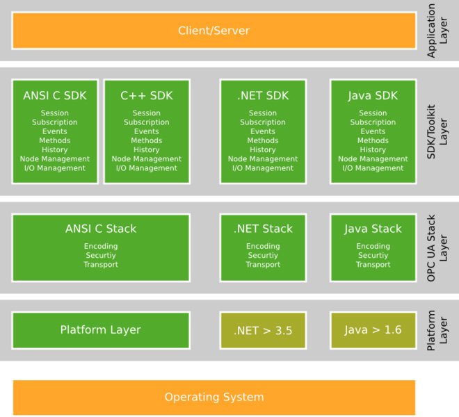The image size is (459, 417).
Task: Click Securtiy in Java Stack box
Action: pyautogui.click(x=373, y=256)
